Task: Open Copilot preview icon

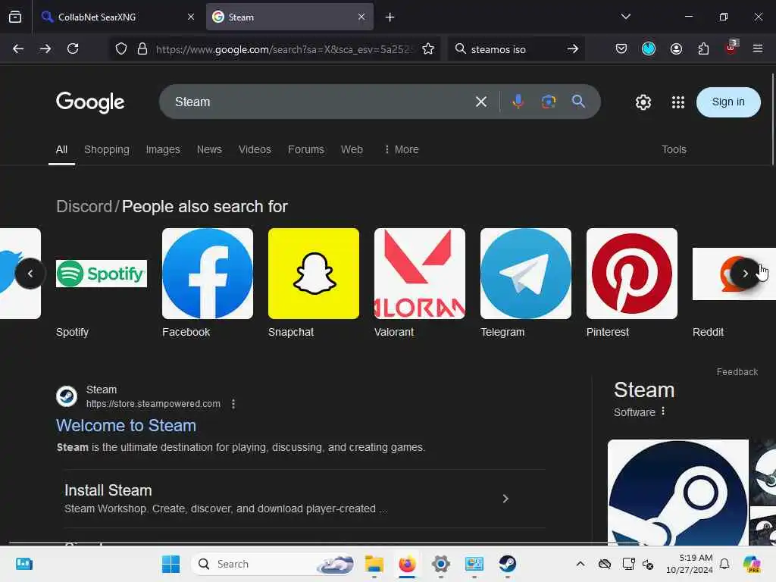Action: click(752, 564)
